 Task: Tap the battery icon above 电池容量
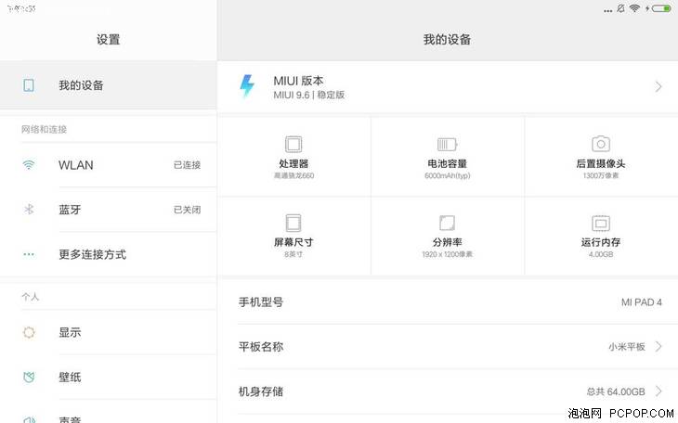[447, 144]
